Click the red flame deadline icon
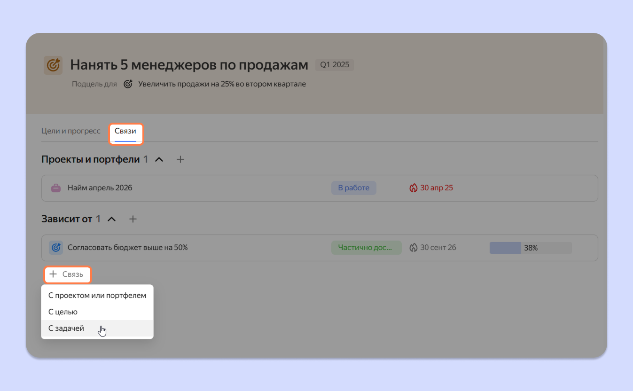The image size is (633, 391). [413, 188]
